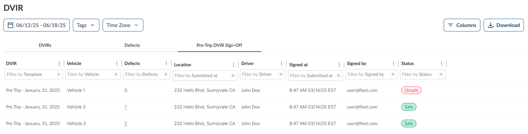
Task: Click the Unsafe status badge for Vehicle 1
Action: tap(411, 90)
